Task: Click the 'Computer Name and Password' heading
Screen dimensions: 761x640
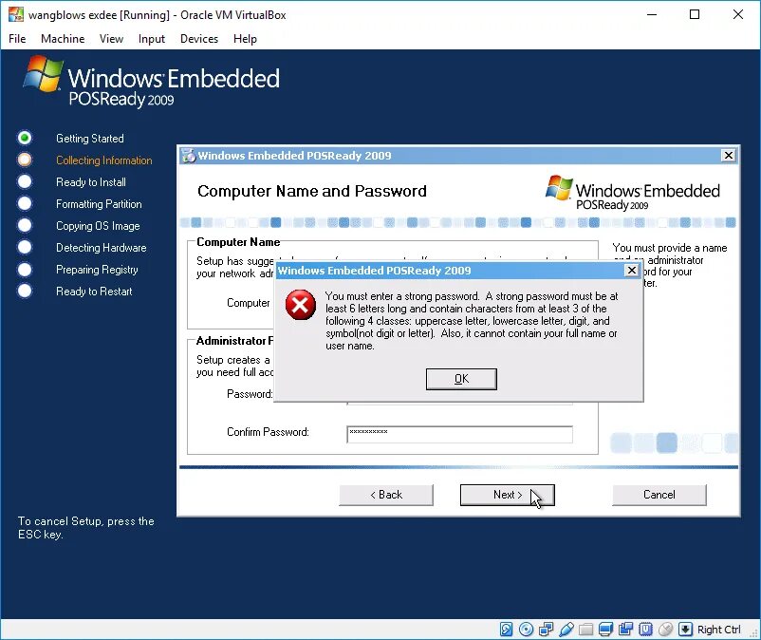Action: coord(311,191)
